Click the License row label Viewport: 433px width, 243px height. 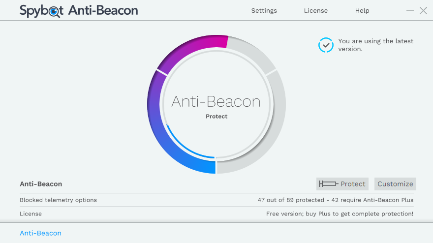coord(31,214)
